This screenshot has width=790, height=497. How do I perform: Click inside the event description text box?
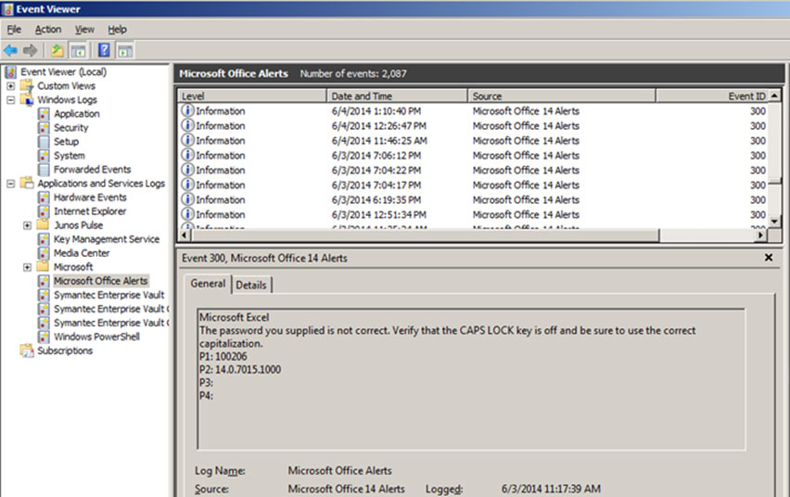point(471,379)
